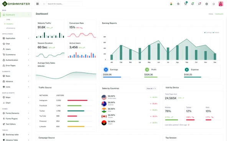Click the Search for results field
Screen dimensions: 227x141
(64, 4)
